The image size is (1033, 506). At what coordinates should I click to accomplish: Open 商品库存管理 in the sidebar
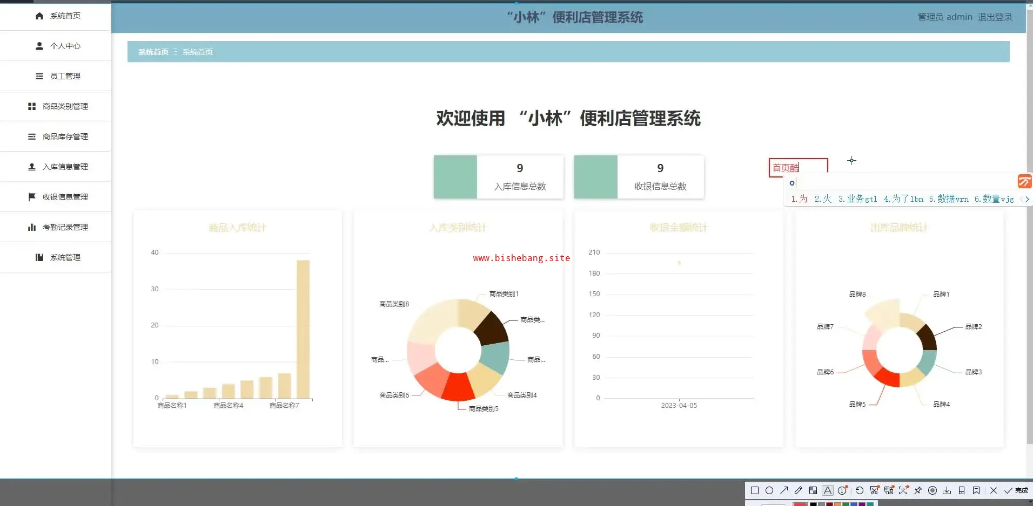tap(65, 136)
